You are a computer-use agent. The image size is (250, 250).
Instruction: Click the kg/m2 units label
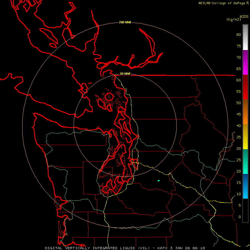pyautogui.click(x=234, y=19)
